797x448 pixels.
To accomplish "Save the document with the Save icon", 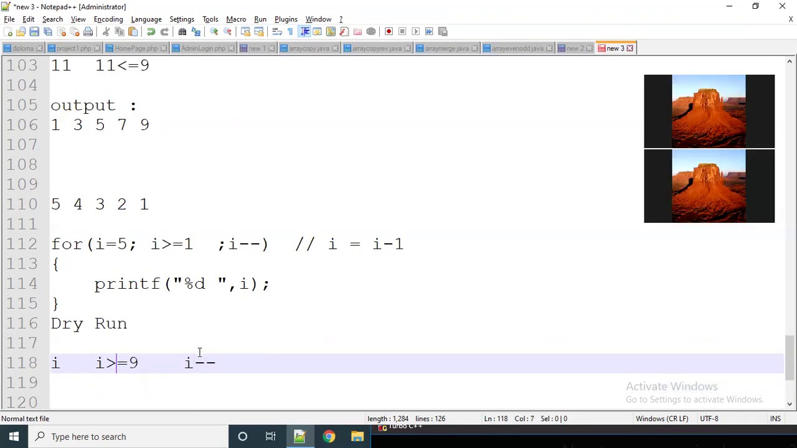I will (x=34, y=31).
